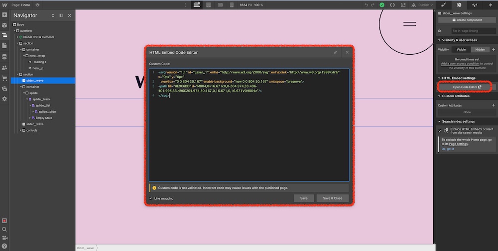
Task: Collapse the splide node
Action: [24, 93]
